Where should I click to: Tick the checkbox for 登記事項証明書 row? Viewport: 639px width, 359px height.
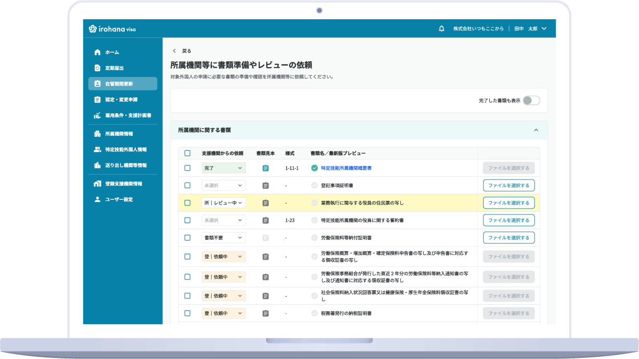187,186
